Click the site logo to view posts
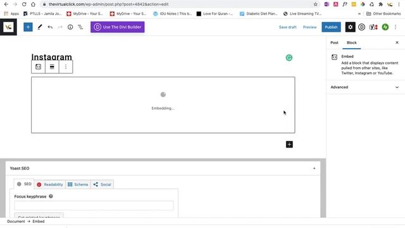Screen dimensions: 405x228 tap(8, 27)
